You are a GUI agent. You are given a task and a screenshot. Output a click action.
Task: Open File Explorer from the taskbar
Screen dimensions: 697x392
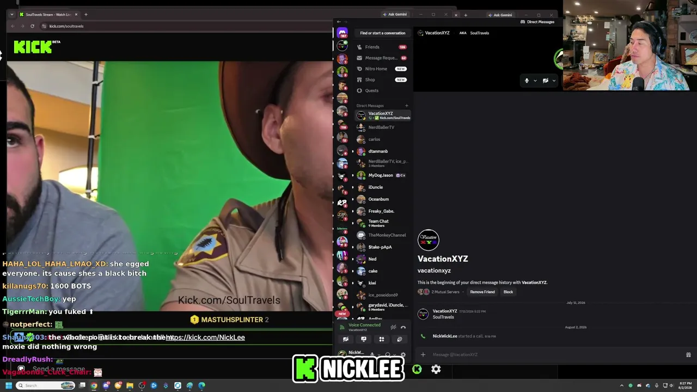(130, 385)
